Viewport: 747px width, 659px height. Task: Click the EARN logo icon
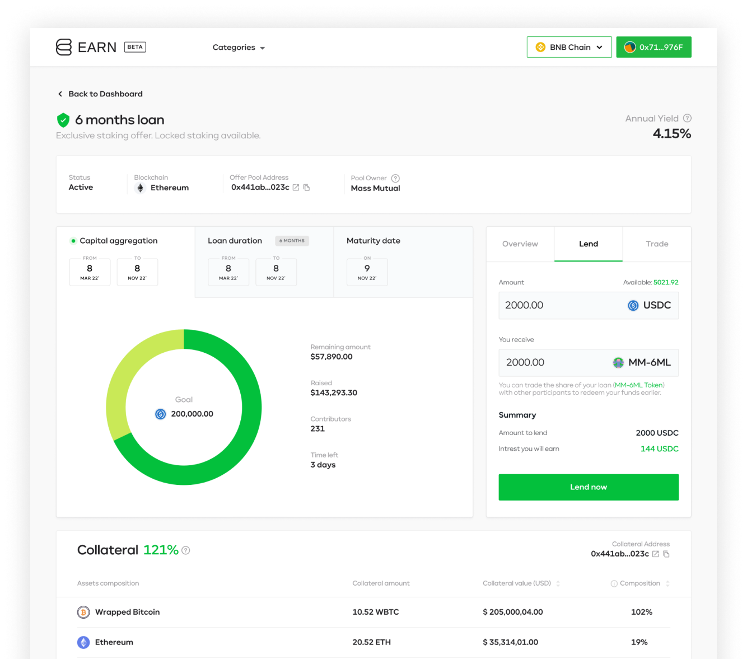(x=64, y=47)
